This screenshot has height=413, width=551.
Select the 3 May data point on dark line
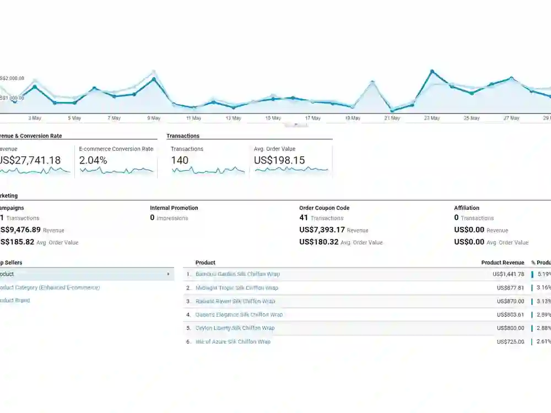35,86
